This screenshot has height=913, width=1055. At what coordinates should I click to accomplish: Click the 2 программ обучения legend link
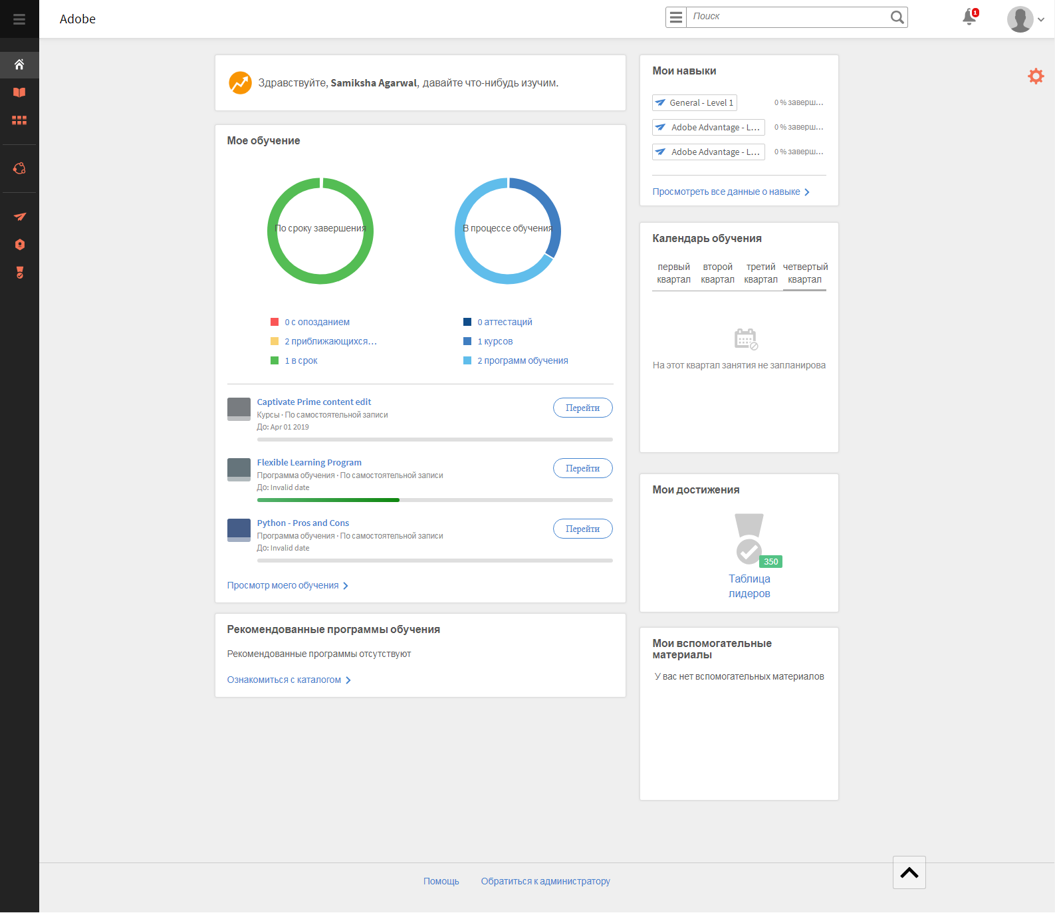point(523,360)
